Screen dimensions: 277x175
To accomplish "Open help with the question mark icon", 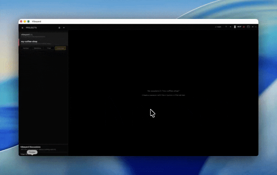I will [x=226, y=27].
